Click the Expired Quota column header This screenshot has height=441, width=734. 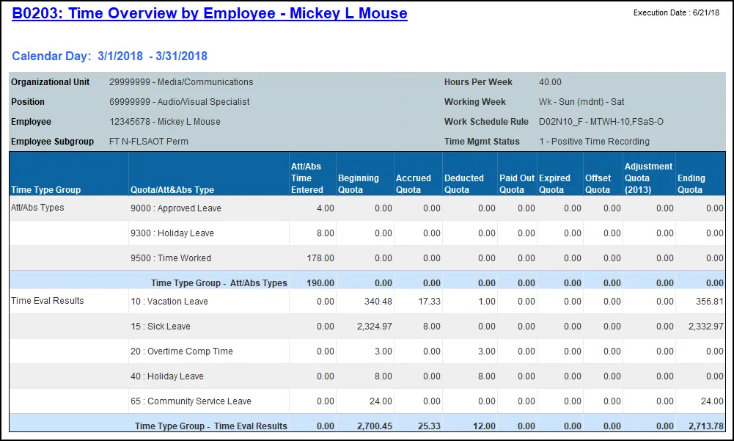554,184
